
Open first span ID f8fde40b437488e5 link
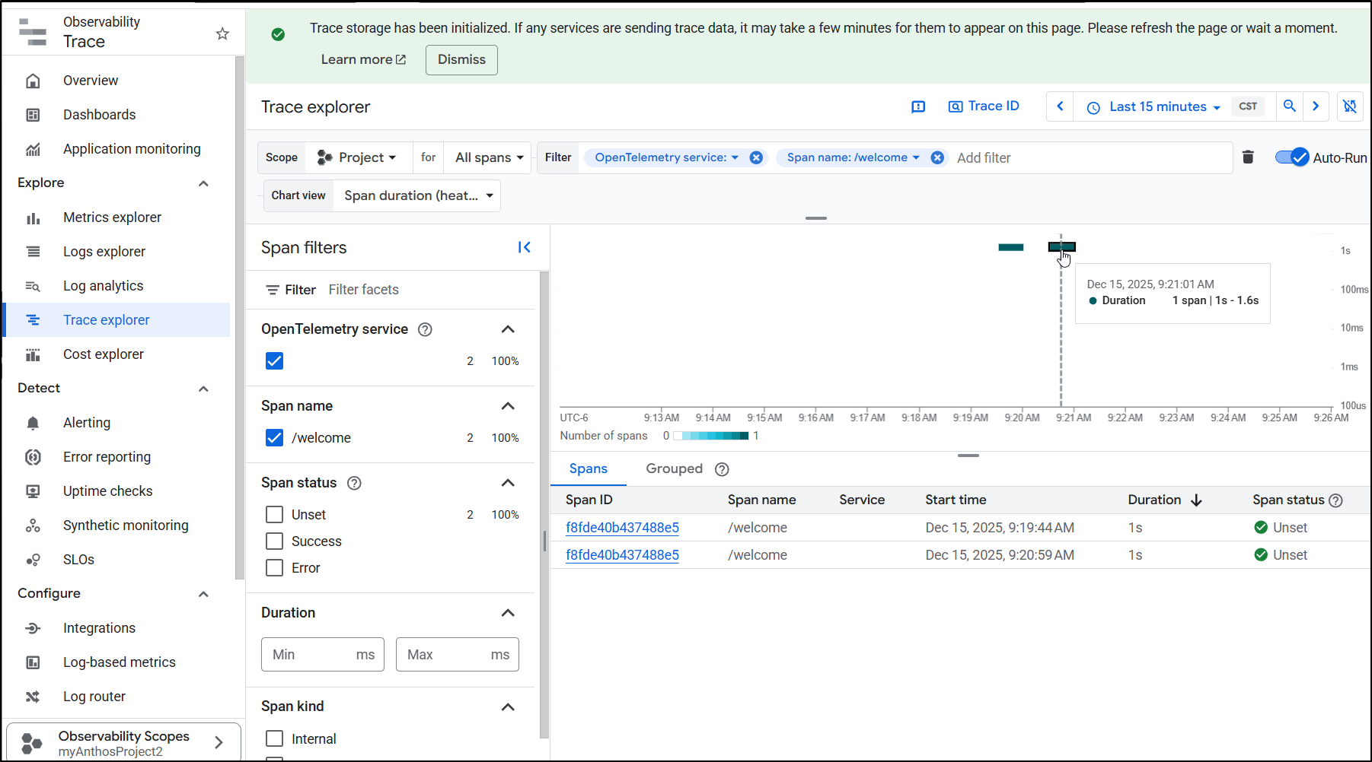[x=622, y=528]
